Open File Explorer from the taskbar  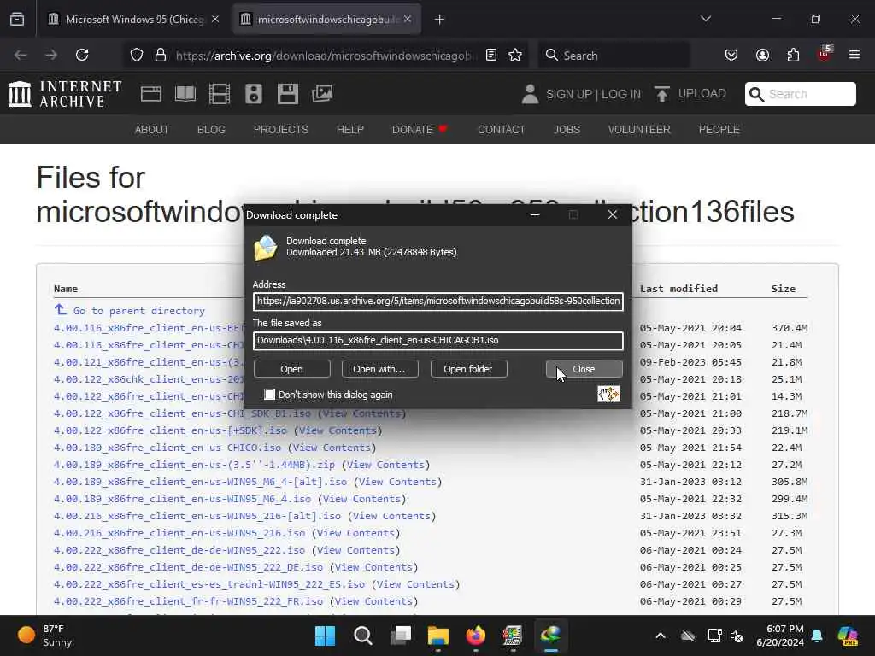(x=438, y=635)
